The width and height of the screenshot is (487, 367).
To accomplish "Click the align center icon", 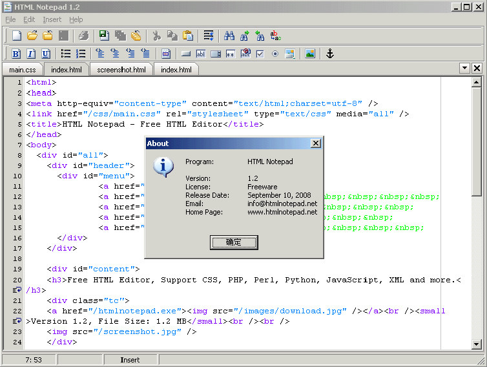I will pos(115,54).
